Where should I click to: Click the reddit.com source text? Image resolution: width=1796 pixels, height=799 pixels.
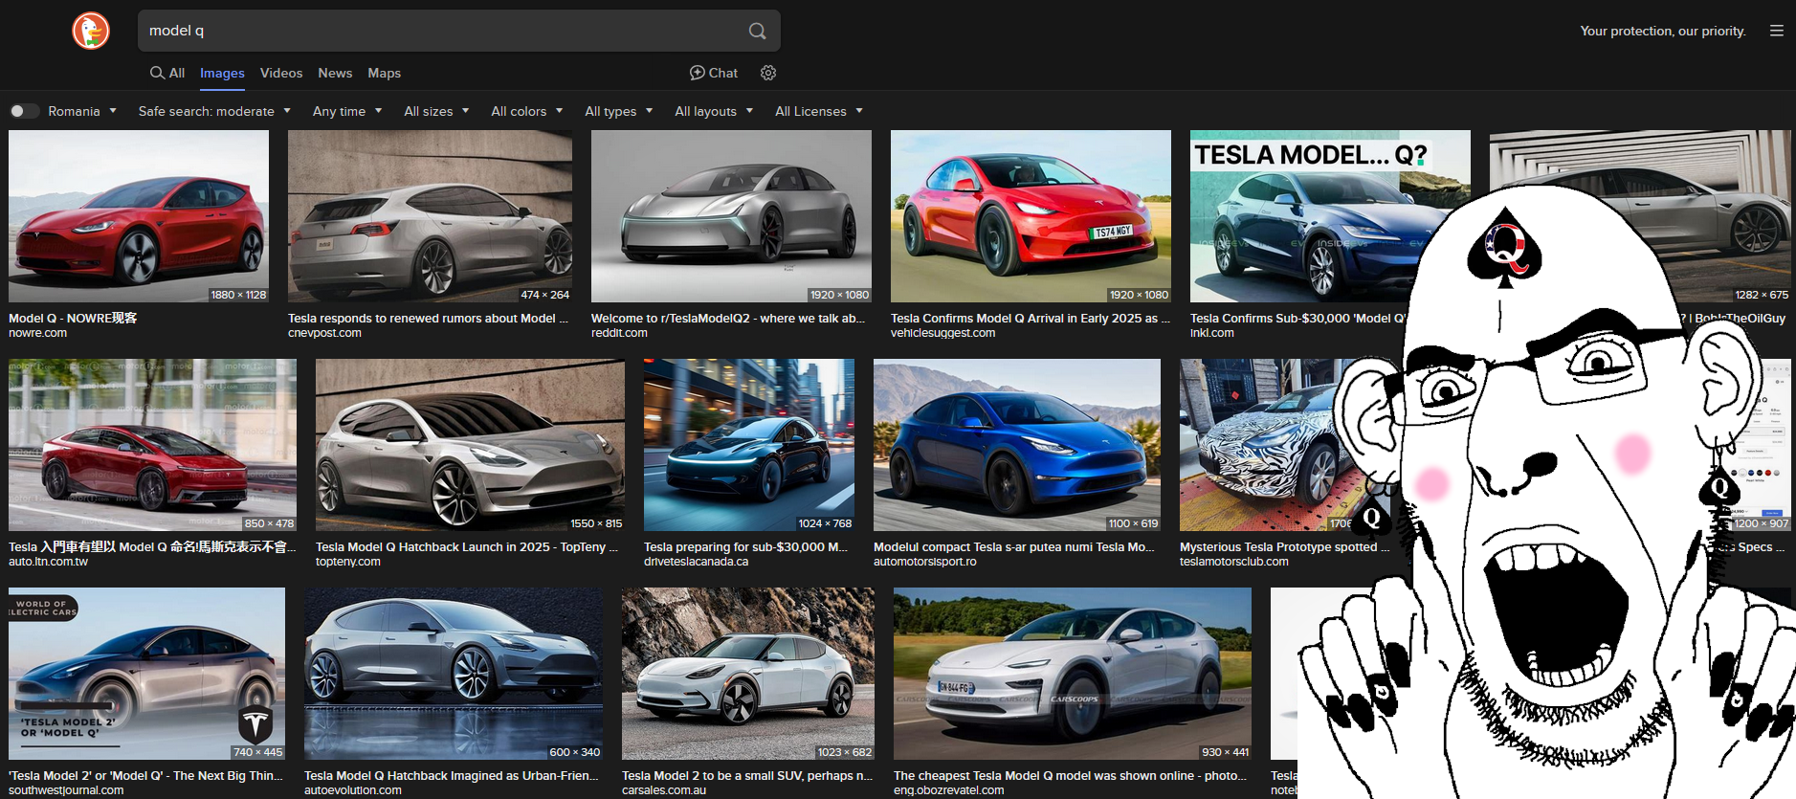coord(619,333)
